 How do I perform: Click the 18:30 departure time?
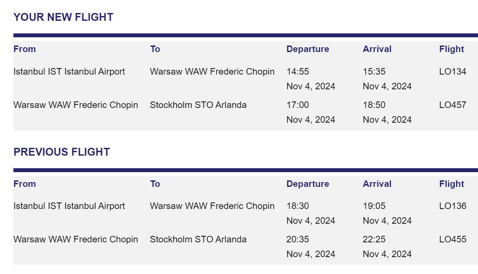298,206
